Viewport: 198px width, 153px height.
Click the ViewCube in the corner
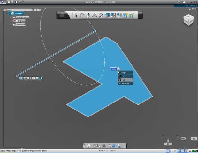pos(188,20)
